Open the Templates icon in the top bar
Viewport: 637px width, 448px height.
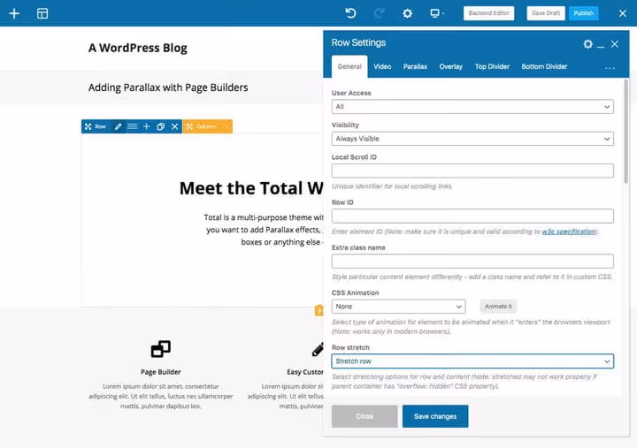coord(42,13)
